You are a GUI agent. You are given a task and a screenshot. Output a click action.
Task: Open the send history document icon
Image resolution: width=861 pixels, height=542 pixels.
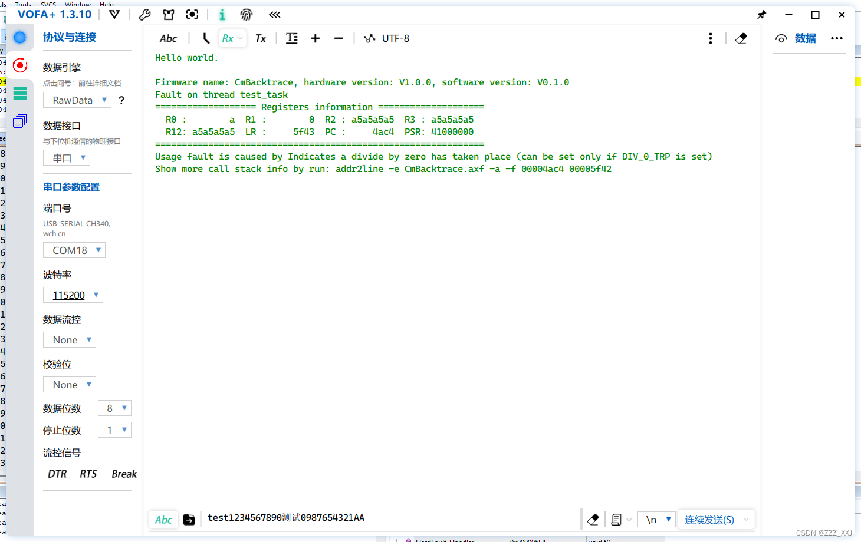(616, 520)
